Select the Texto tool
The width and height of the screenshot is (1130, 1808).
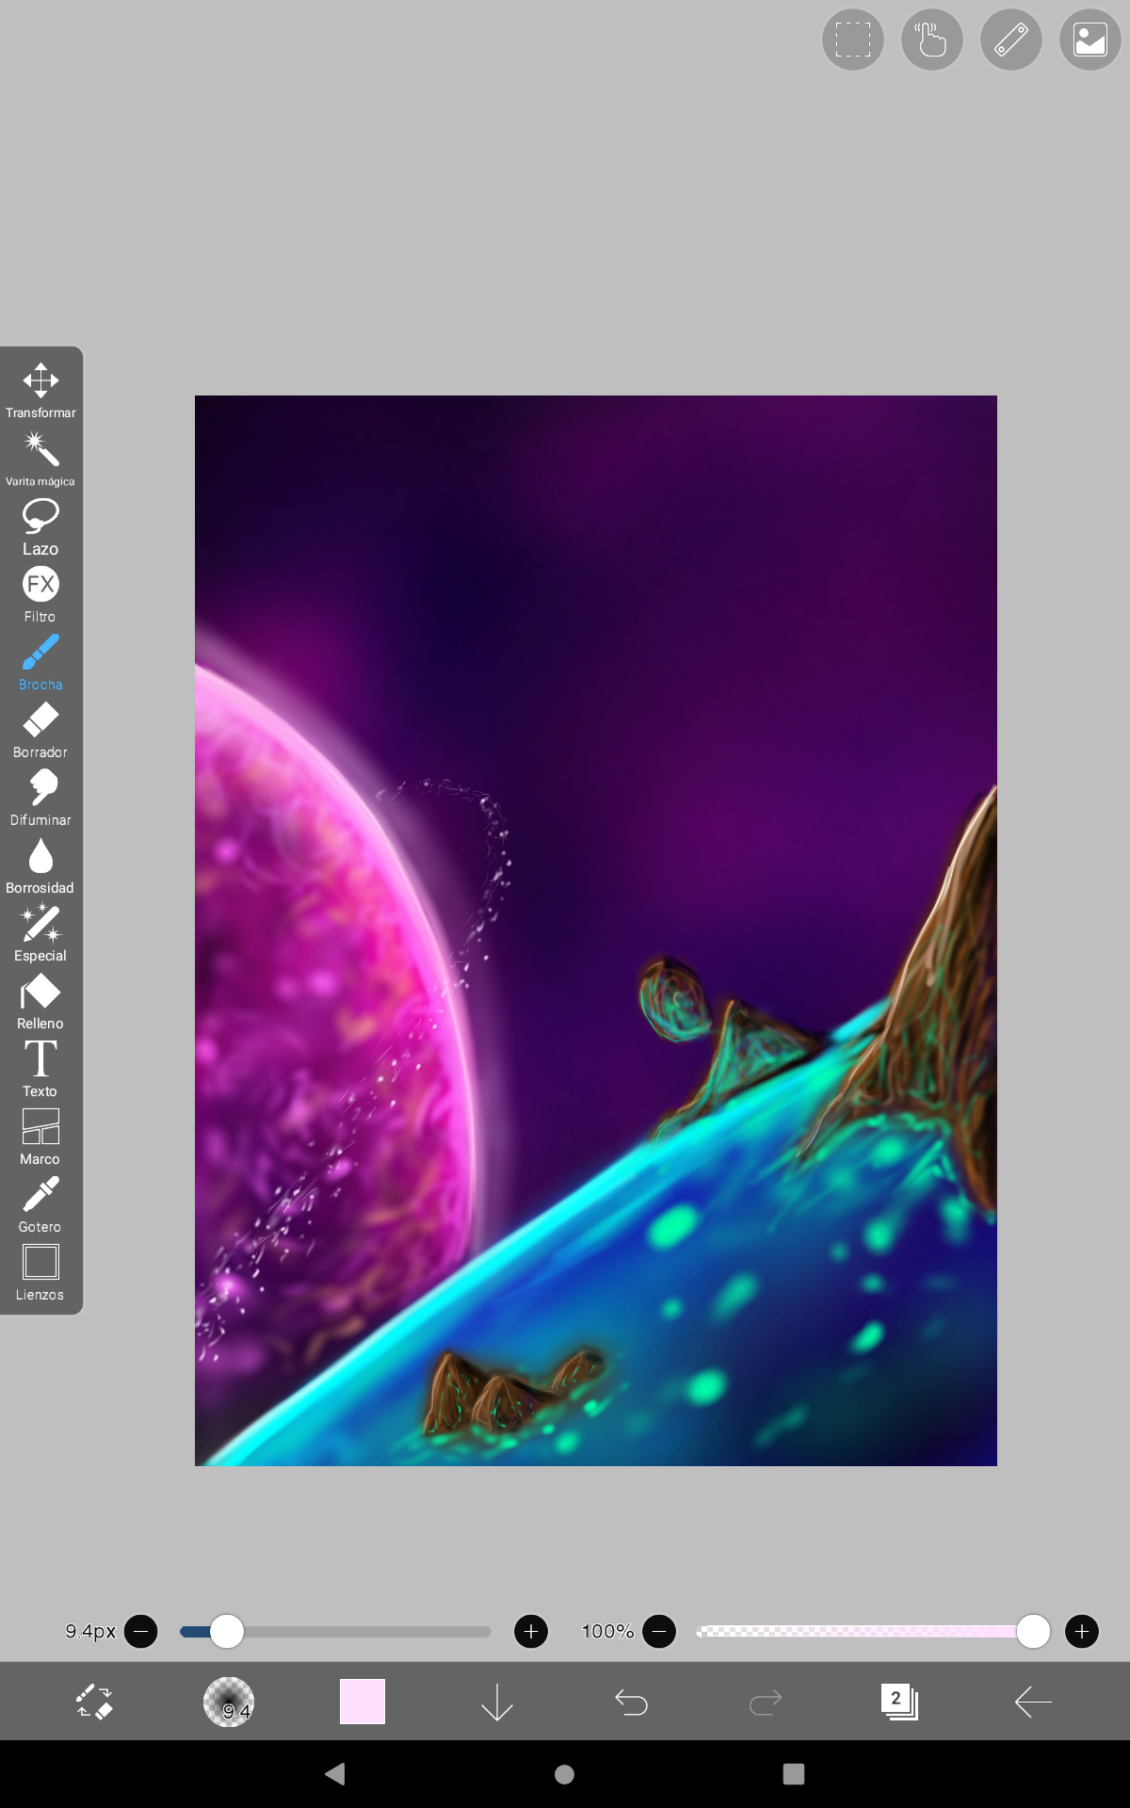(40, 1069)
